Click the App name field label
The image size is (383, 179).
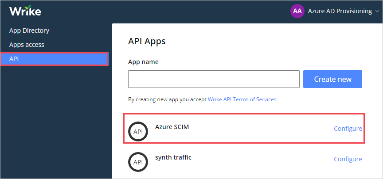click(143, 62)
